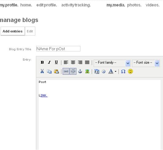Image resolution: width=163 pixels, height=150 pixels.
Task: Insert date using the calendar icon
Action: [x=97, y=71]
